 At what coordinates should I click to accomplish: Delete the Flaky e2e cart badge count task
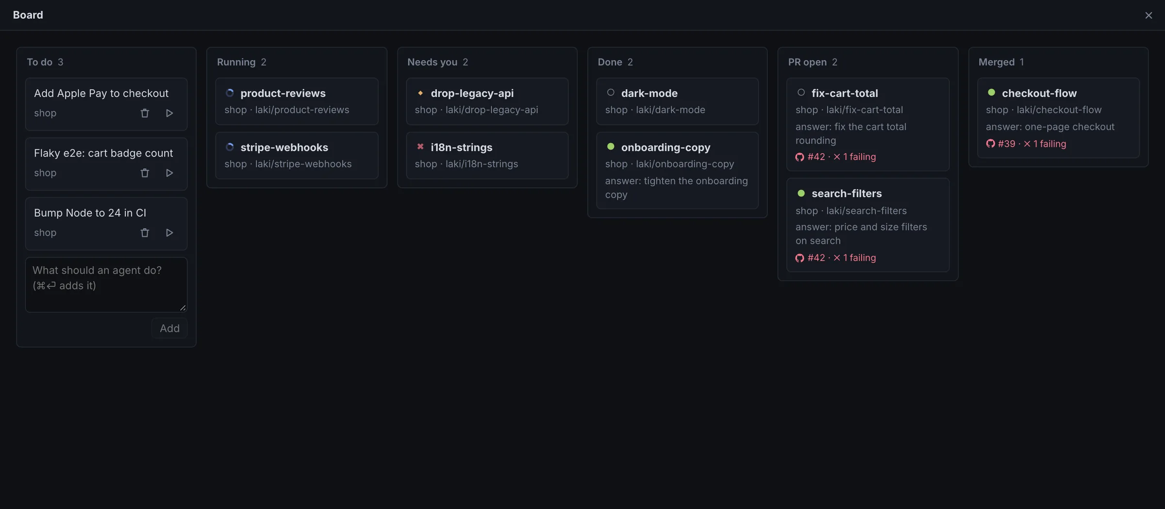pyautogui.click(x=145, y=173)
